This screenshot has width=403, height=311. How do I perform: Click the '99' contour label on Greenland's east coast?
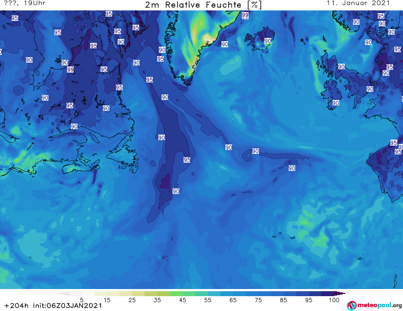(245, 16)
